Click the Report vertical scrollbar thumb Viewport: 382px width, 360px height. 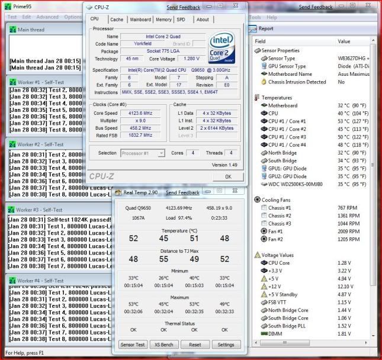(373, 165)
